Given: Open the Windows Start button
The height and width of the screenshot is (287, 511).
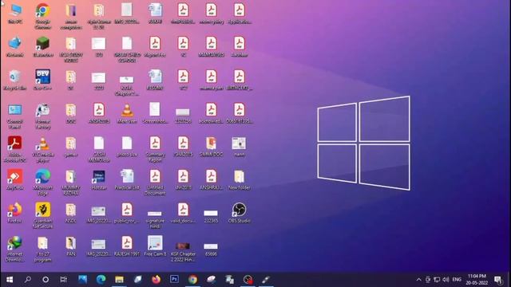Looking at the screenshot, I should click(x=10, y=280).
